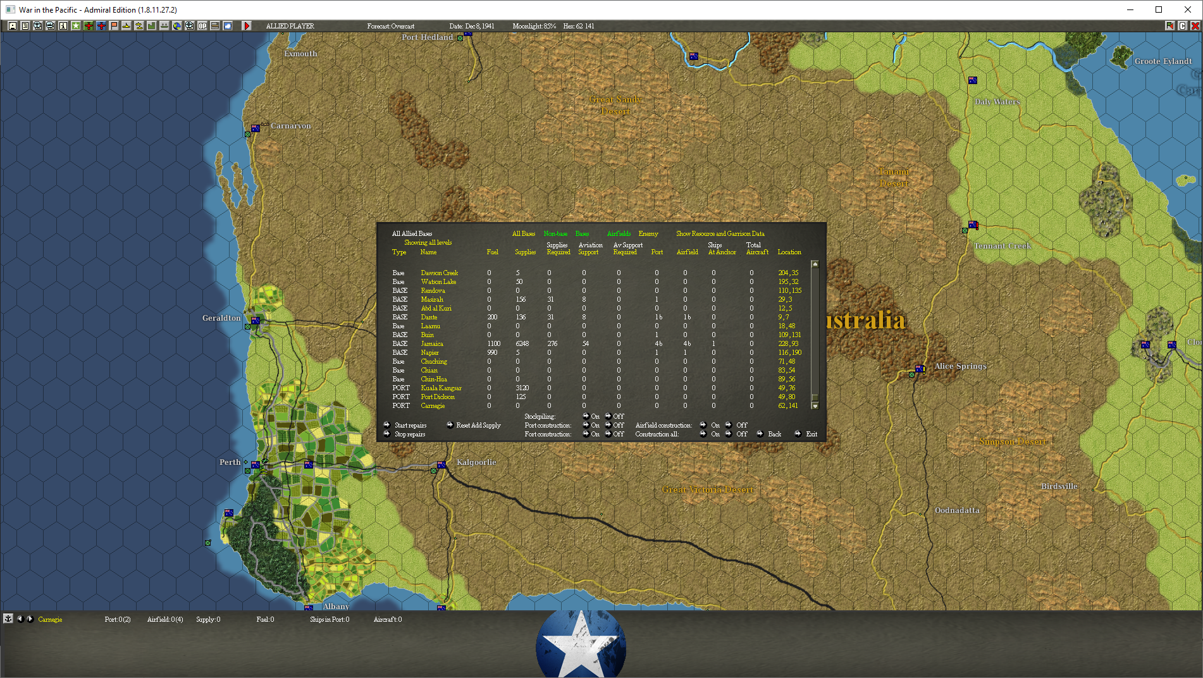Screen dimensions: 1203x678
Task: Click the save game disk icon
Action: [x=13, y=26]
